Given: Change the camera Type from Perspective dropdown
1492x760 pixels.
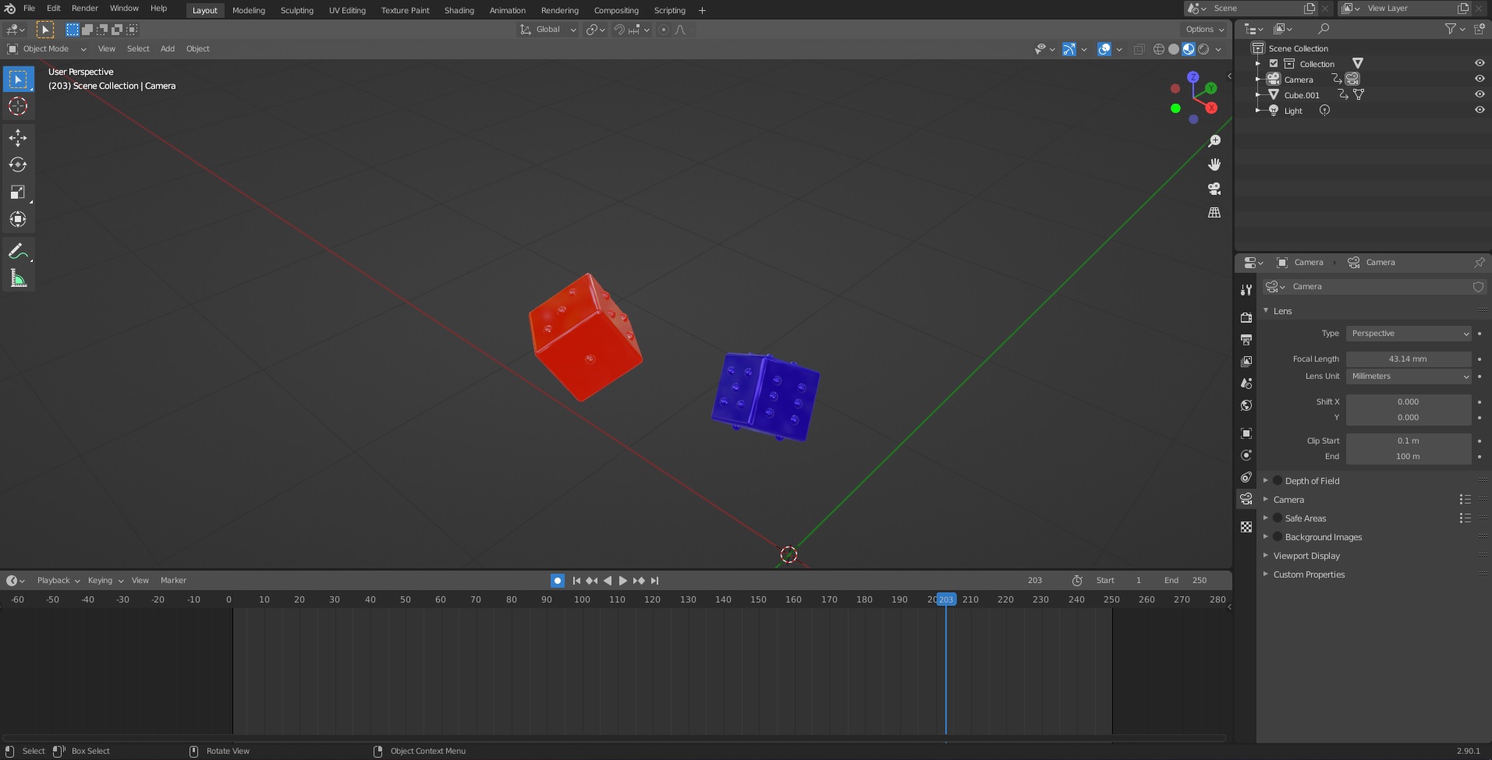Looking at the screenshot, I should 1409,333.
